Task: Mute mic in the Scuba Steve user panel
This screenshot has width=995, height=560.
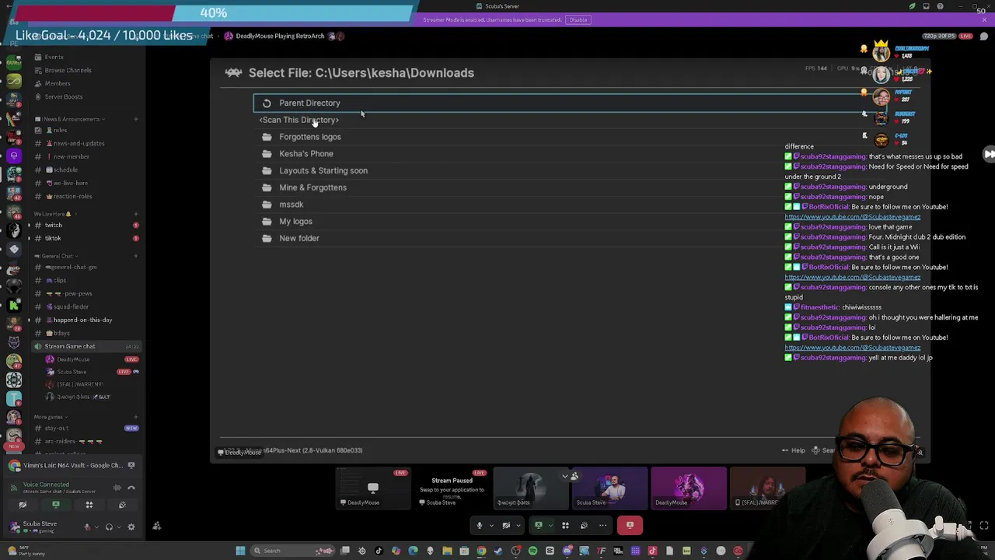Action: pyautogui.click(x=87, y=527)
